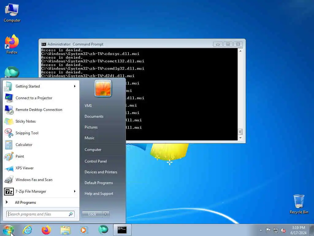Click network tray icon
This screenshot has width=314, height=236.
[x=276, y=230]
